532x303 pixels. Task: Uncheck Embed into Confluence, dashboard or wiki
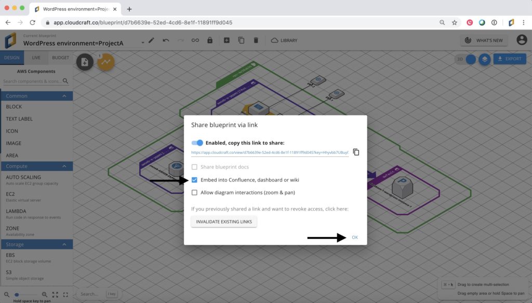point(195,180)
